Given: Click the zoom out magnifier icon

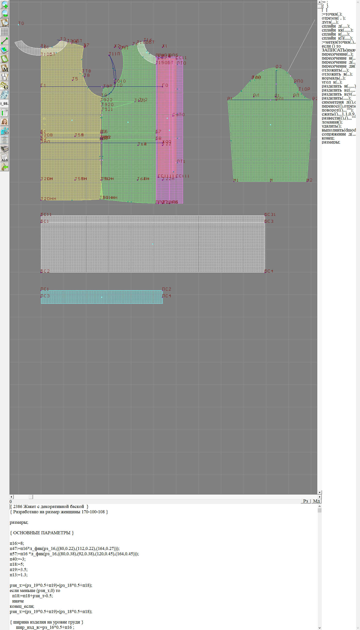Looking at the screenshot, I should click(x=4, y=13).
